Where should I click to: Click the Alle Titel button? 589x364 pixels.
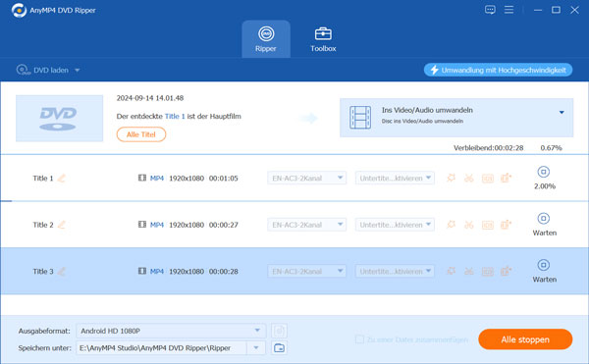(141, 134)
